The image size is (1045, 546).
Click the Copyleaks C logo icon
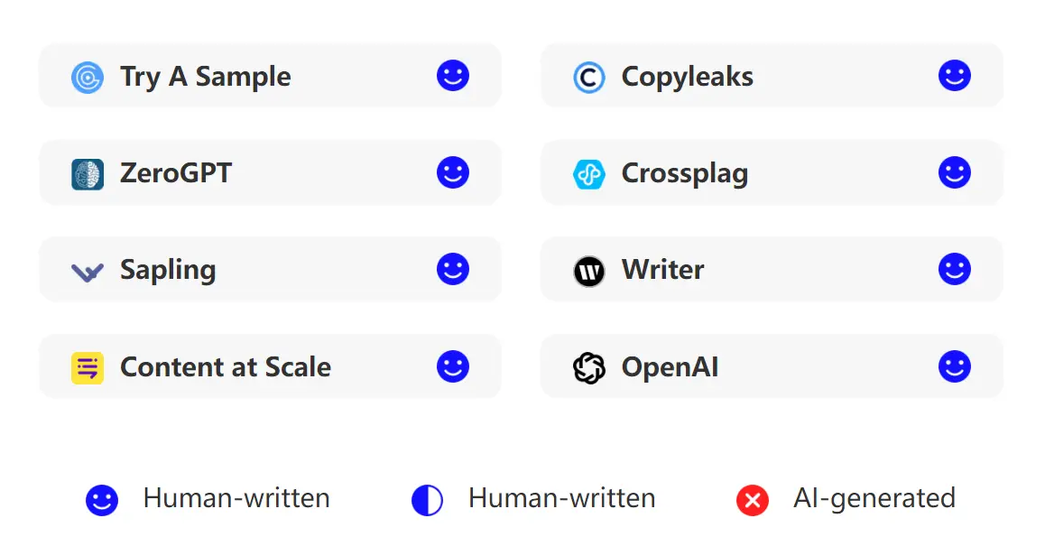click(x=589, y=78)
